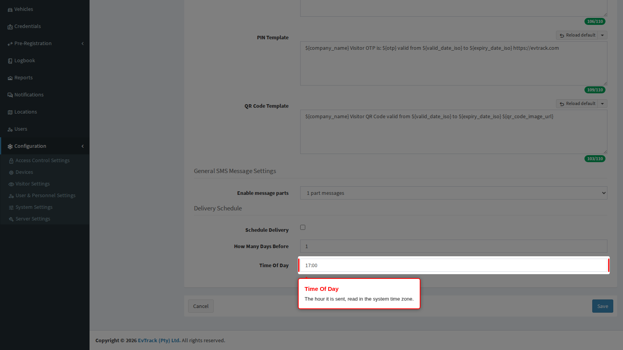This screenshot has height=350, width=623.
Task: Open Devices submenu entry
Action: 45,172
